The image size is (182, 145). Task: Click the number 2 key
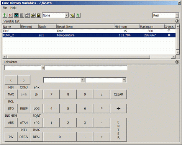pyautogui.click(x=68, y=122)
